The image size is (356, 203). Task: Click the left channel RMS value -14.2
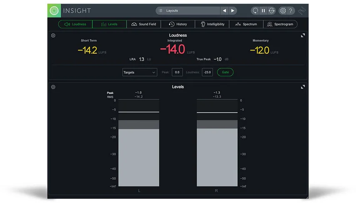138,97
